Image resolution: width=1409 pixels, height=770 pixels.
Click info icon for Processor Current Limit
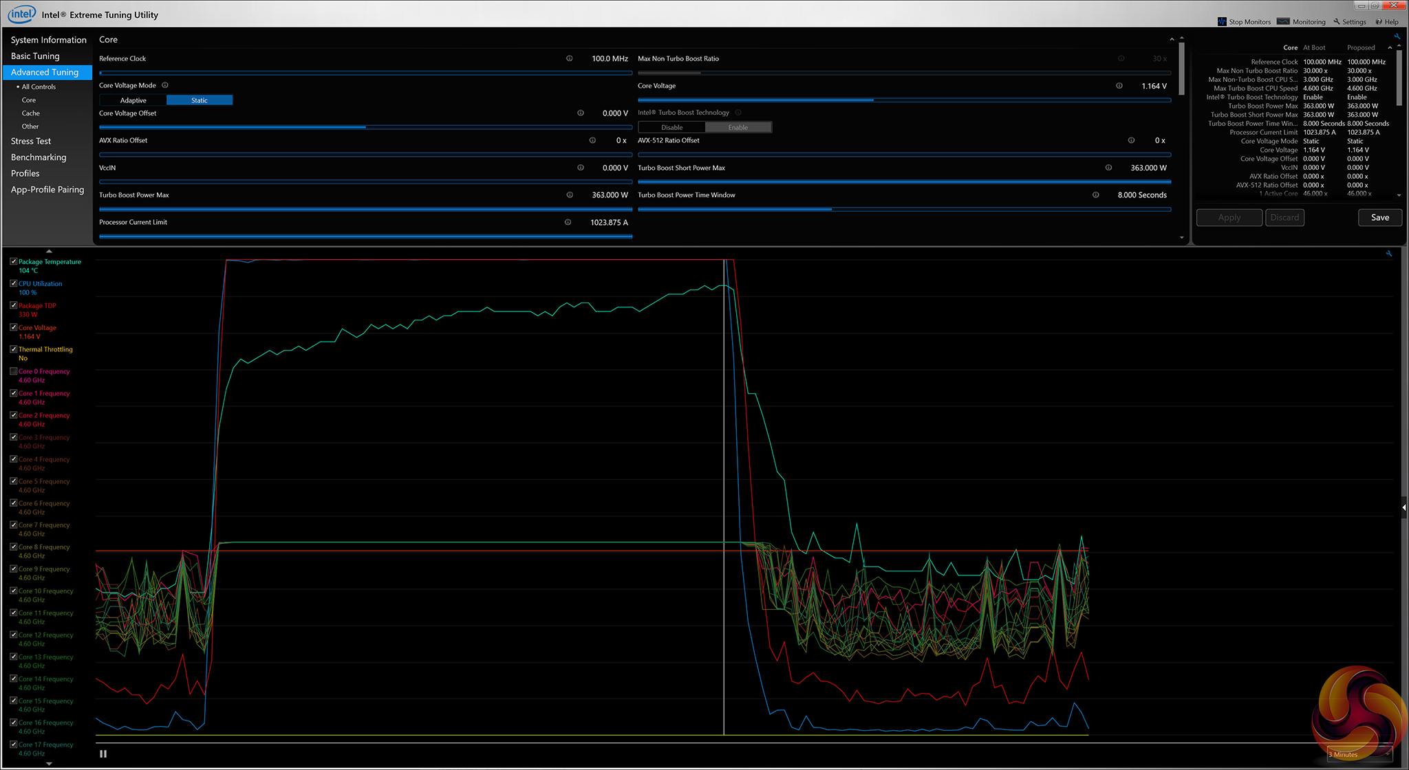click(x=568, y=222)
